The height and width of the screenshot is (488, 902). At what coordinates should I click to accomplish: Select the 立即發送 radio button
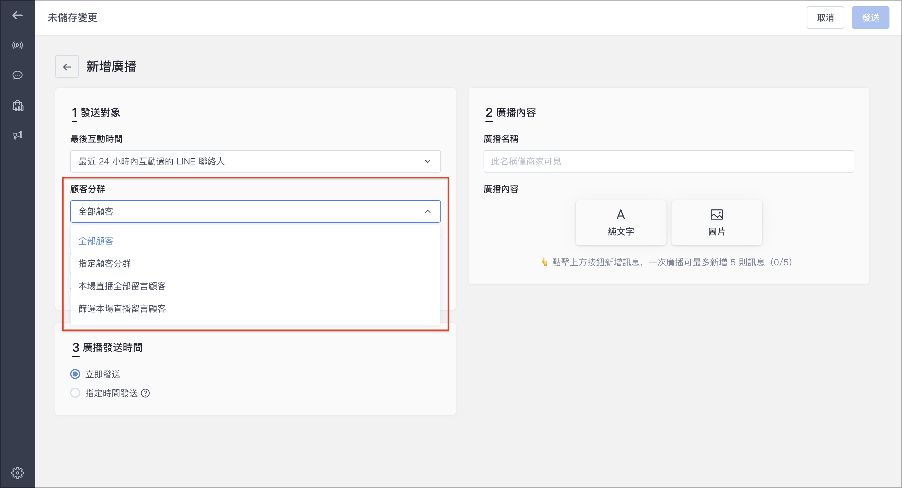point(75,374)
